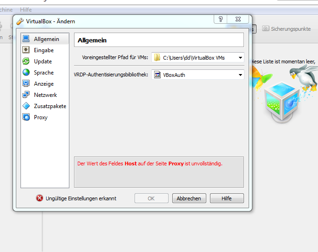Viewport: 318px width, 252px height.
Task: Click the Zusatzpakete diamond icon
Action: (26, 106)
